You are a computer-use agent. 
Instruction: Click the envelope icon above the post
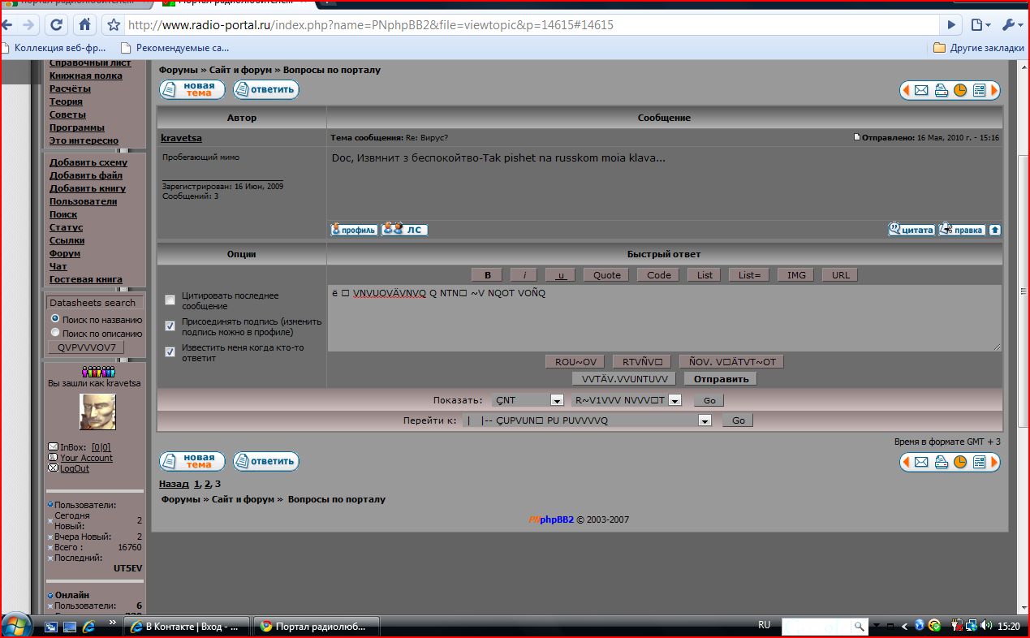pyautogui.click(x=921, y=90)
